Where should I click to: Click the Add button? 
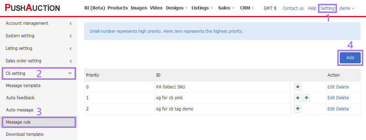pos(350,58)
